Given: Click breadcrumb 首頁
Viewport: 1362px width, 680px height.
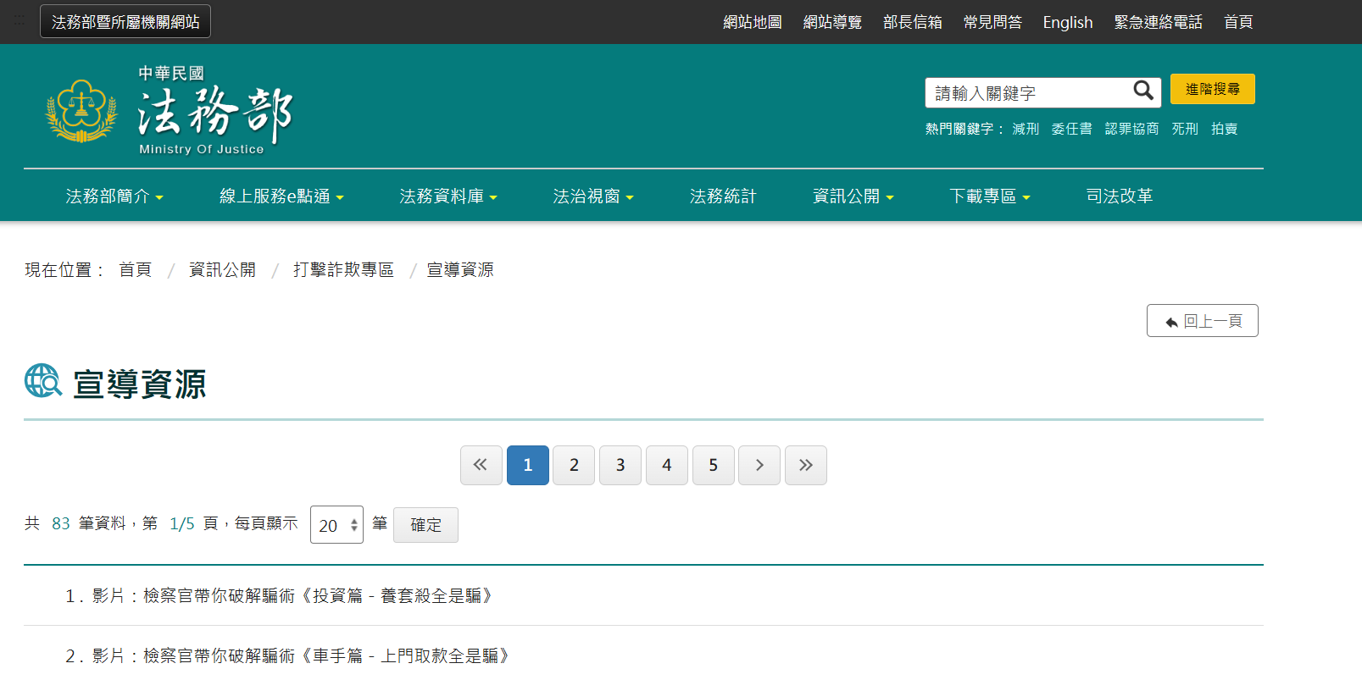Looking at the screenshot, I should click(135, 269).
